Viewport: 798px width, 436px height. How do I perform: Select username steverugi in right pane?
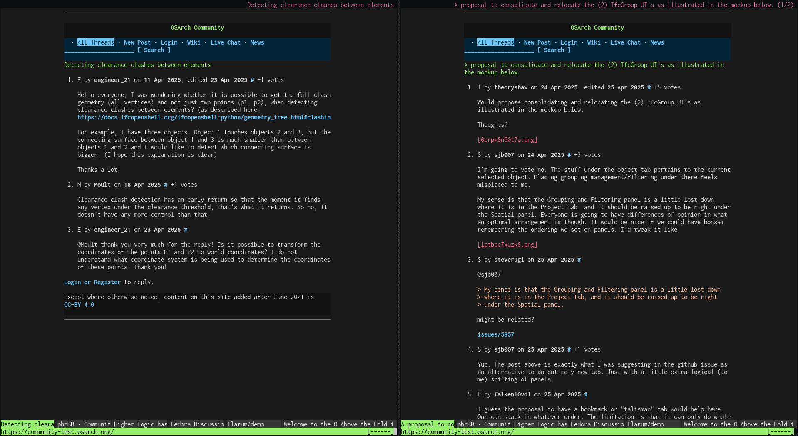(x=509, y=260)
